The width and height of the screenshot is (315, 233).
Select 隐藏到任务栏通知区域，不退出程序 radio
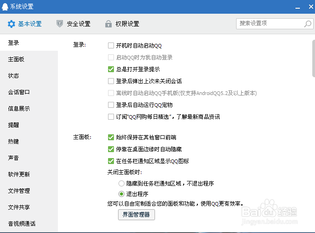tap(121, 184)
